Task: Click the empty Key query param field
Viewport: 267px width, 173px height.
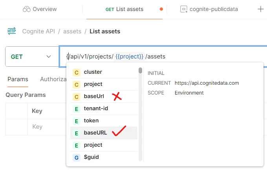Action: coord(47,127)
